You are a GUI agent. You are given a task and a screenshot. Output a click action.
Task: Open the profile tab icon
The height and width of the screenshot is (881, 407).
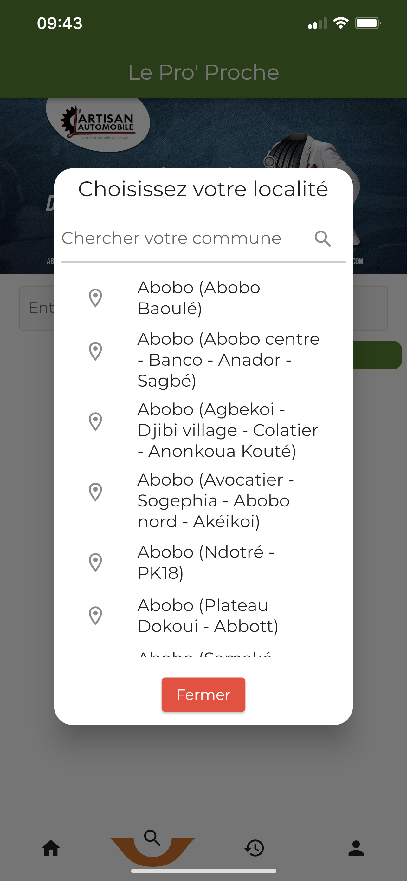pos(356,848)
